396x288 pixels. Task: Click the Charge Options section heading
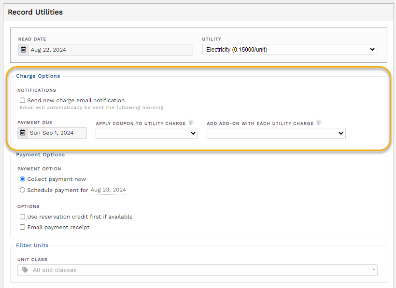pyautogui.click(x=38, y=76)
